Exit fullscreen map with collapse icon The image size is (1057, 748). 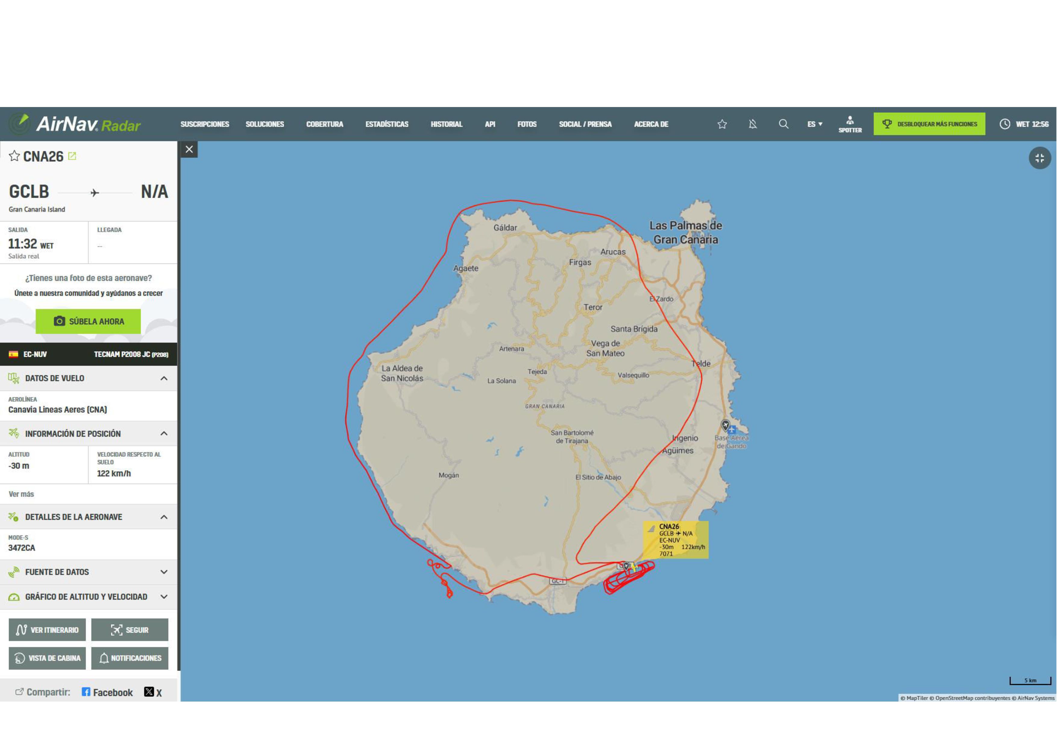[1040, 158]
